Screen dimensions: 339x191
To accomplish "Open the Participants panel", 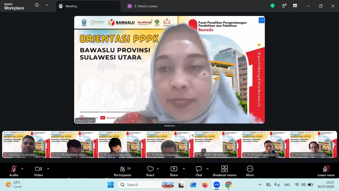I will [122, 171].
